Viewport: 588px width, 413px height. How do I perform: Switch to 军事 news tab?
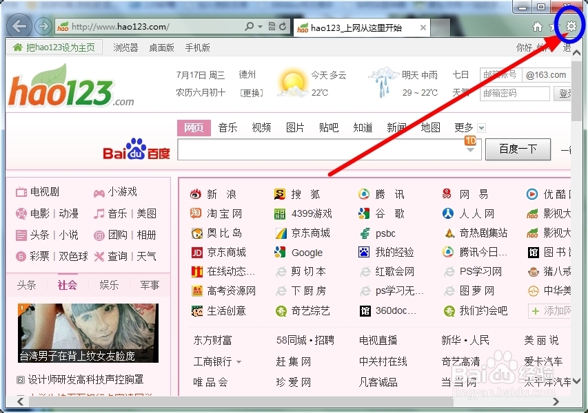[x=150, y=286]
